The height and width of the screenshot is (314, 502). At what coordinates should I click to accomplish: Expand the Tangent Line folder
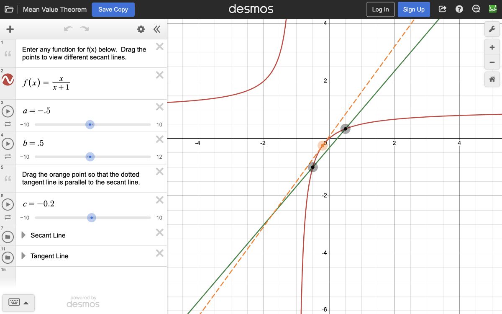23,256
